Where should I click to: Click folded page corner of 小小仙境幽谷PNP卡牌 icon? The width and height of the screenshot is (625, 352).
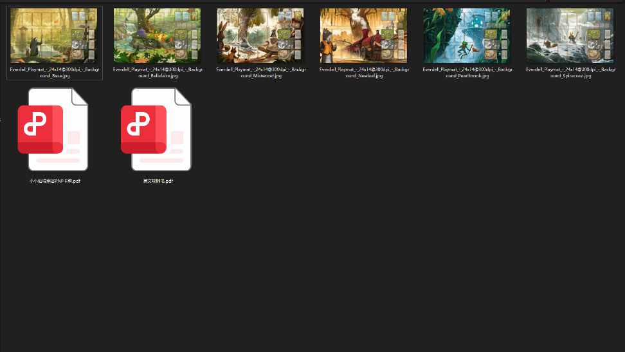[80, 97]
